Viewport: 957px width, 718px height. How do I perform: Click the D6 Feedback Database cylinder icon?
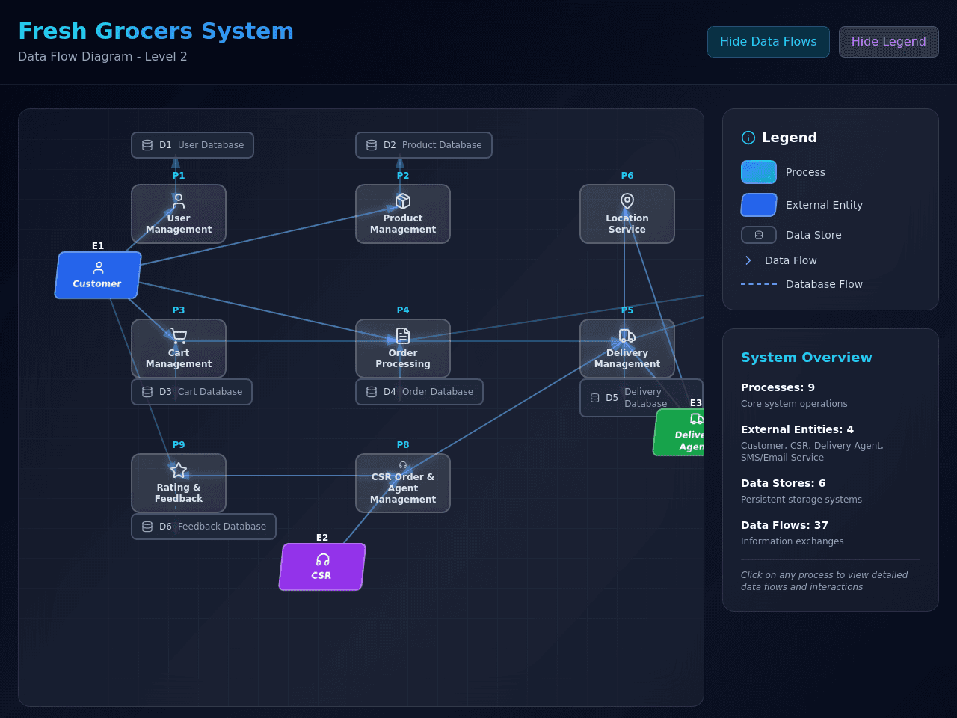pos(147,527)
